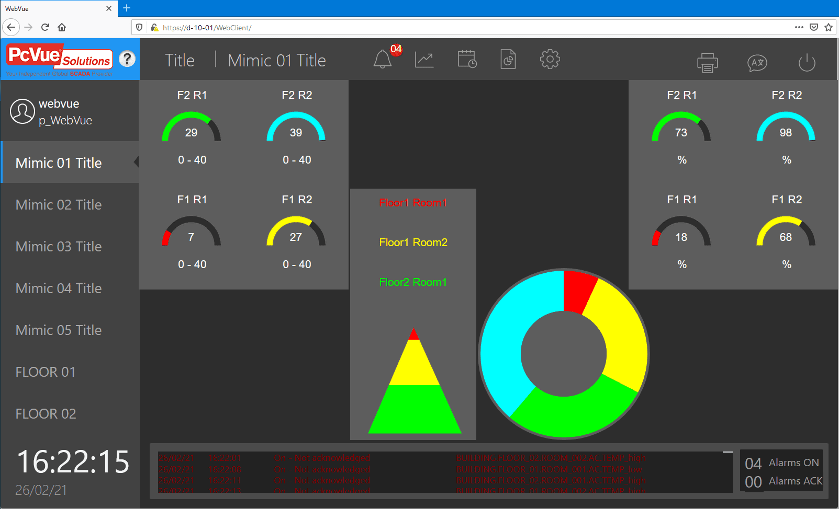The height and width of the screenshot is (509, 839).
Task: Click the green base of pyramid chart
Action: click(x=415, y=410)
